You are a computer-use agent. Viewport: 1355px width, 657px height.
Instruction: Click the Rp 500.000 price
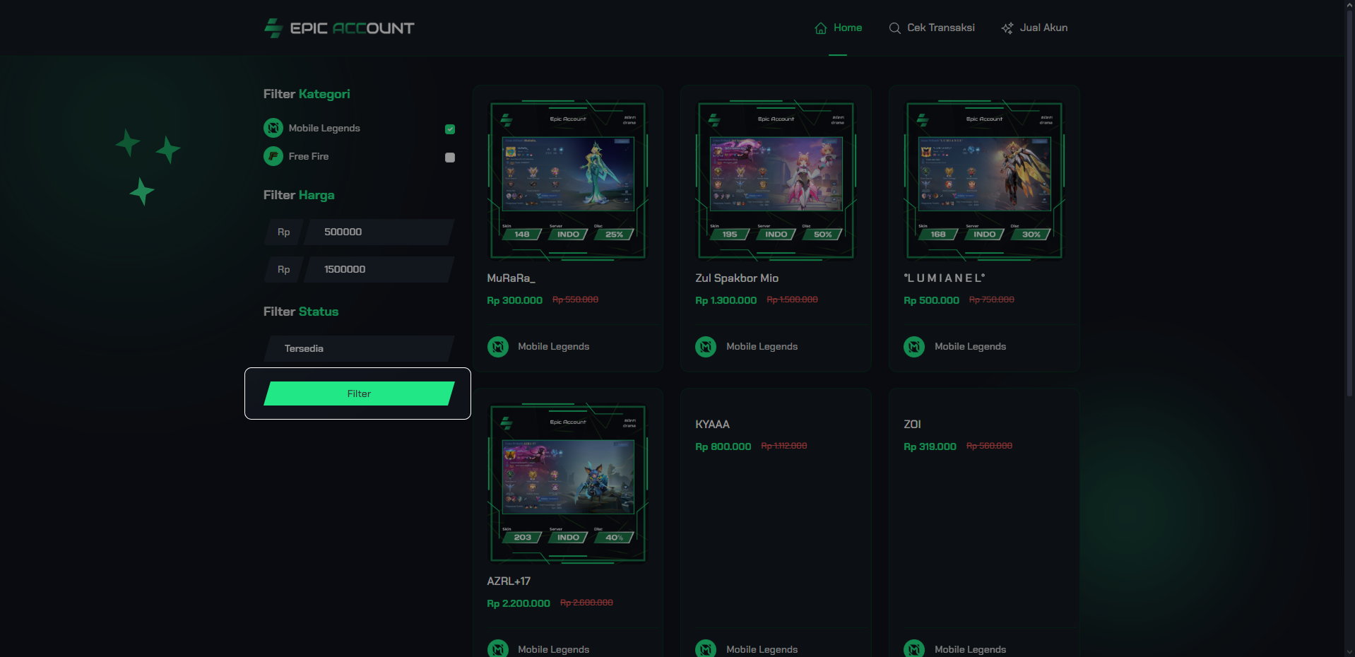931,300
